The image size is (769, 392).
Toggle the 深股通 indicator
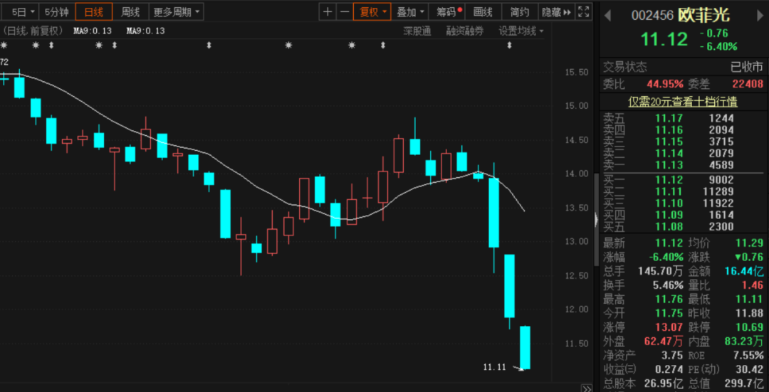click(417, 31)
